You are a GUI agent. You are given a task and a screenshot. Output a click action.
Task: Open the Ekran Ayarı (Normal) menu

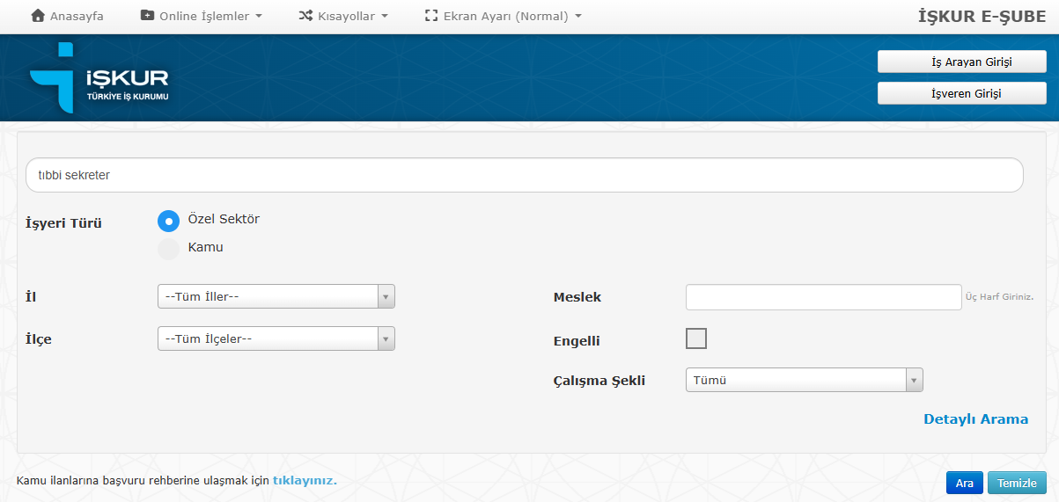point(503,16)
